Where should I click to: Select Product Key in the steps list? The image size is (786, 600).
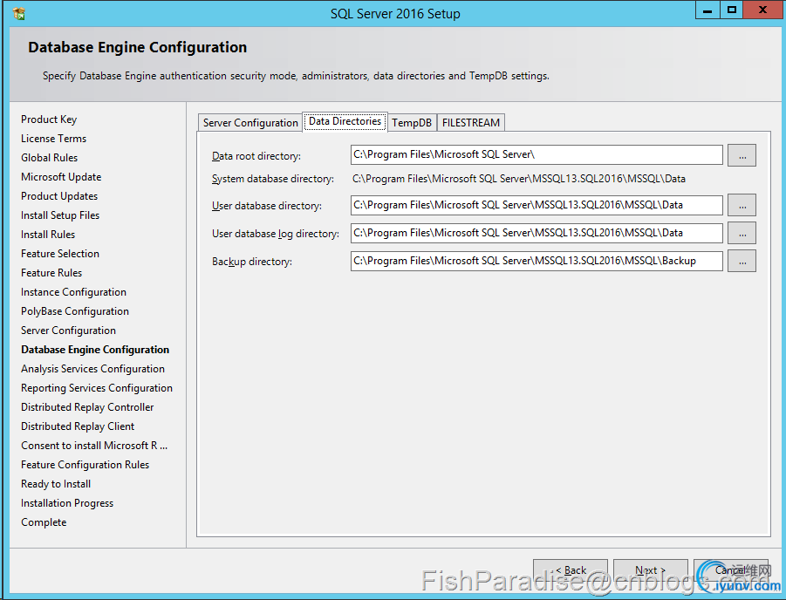coord(49,119)
